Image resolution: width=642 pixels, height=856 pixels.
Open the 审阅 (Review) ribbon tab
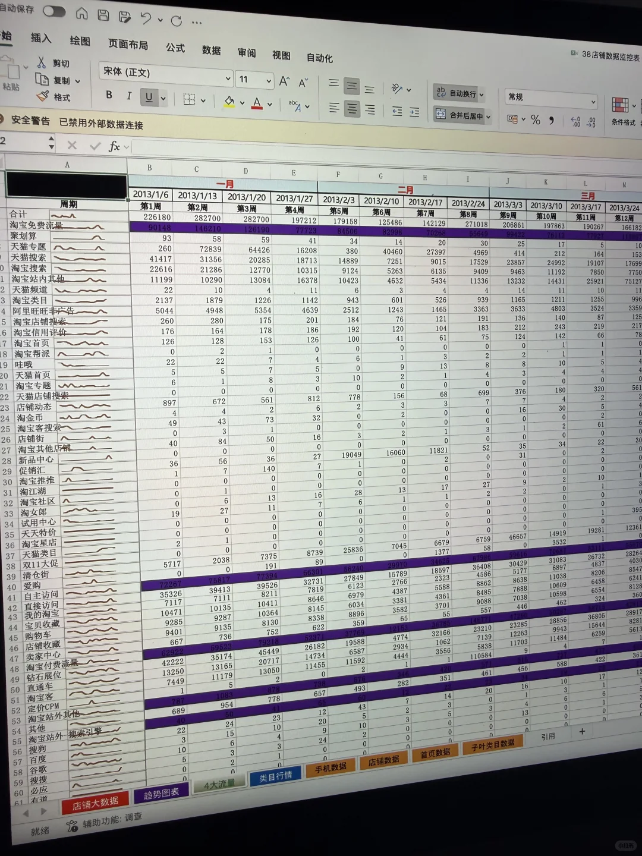tap(247, 53)
